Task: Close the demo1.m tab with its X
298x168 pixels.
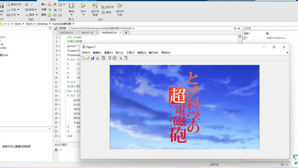Action: point(97,33)
